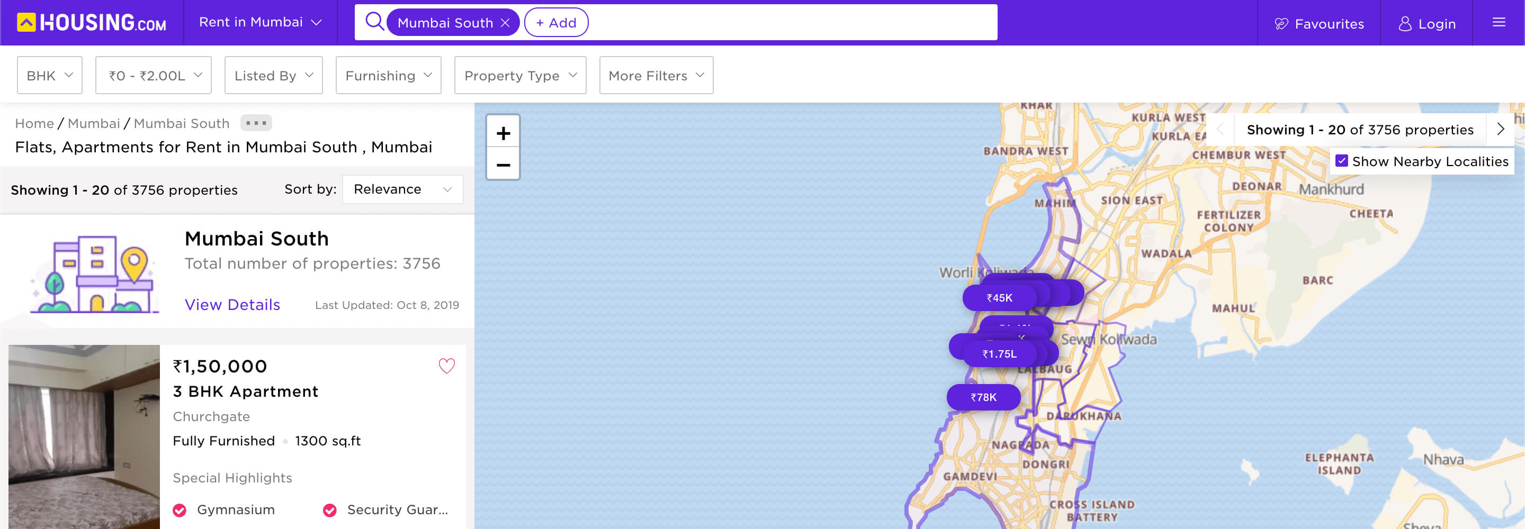Image resolution: width=1525 pixels, height=529 pixels.
Task: Click Login in the top bar
Action: tap(1427, 24)
